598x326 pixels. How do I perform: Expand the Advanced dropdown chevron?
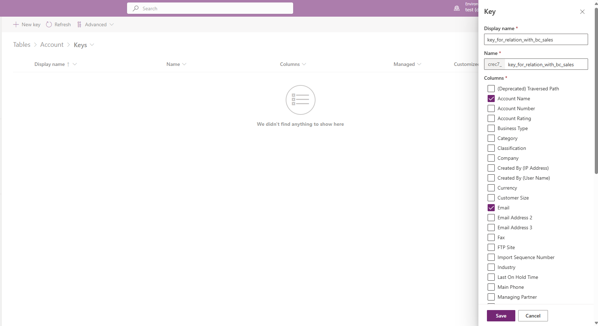coord(112,24)
